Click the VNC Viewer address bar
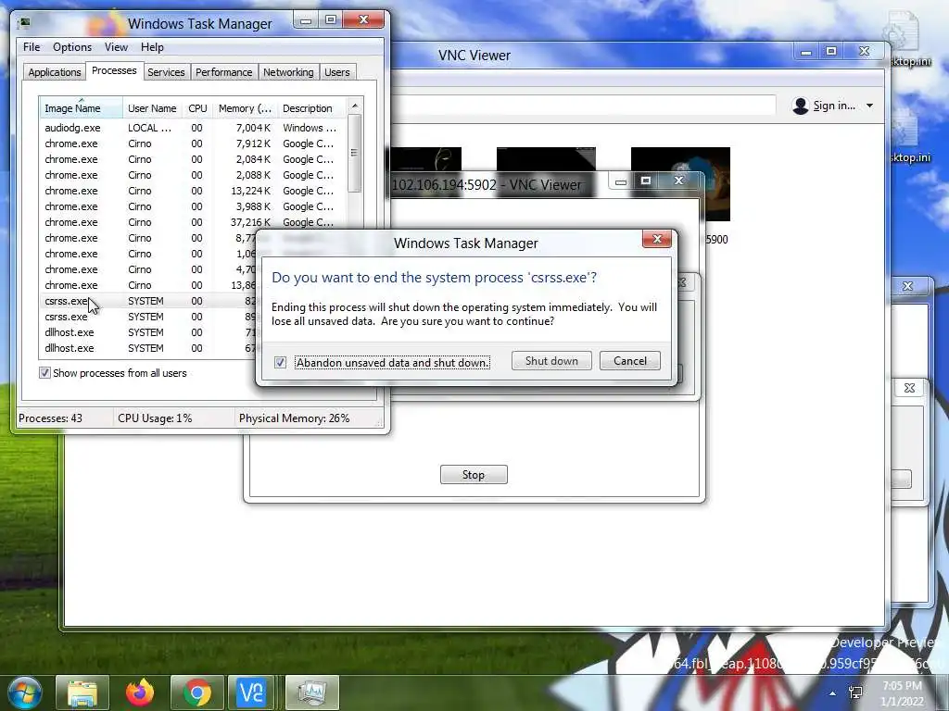Viewport: 949px width, 711px height. tap(584, 106)
